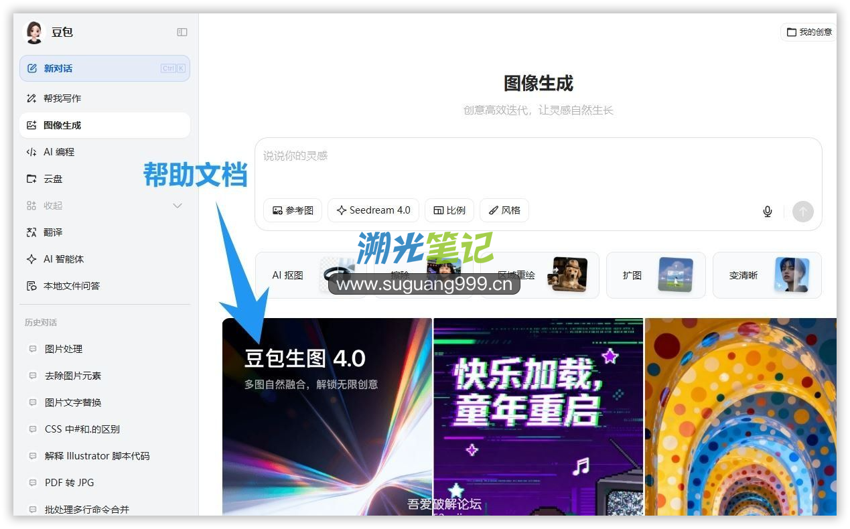Choose a 风格 style option
Screen dimensions: 850x529
click(x=504, y=210)
